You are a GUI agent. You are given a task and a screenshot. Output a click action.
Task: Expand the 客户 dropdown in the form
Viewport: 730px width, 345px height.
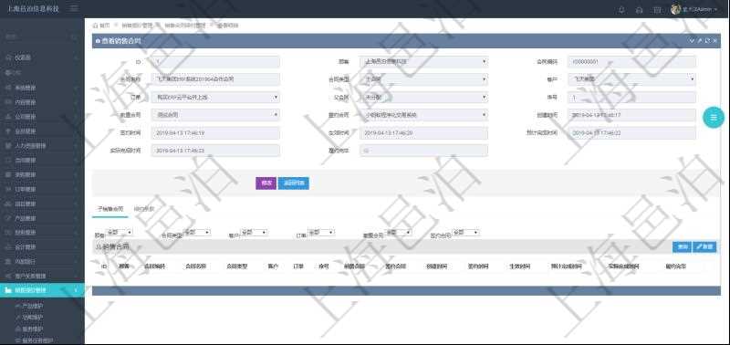631,79
